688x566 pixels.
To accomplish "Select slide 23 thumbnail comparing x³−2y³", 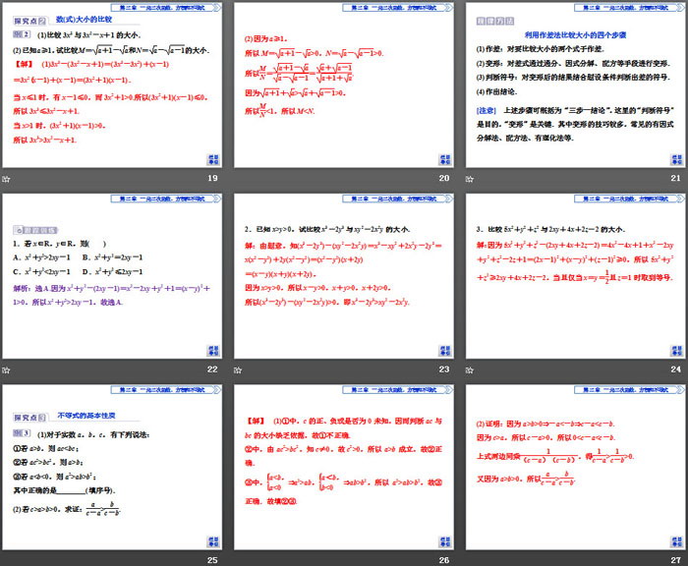I will click(x=342, y=275).
